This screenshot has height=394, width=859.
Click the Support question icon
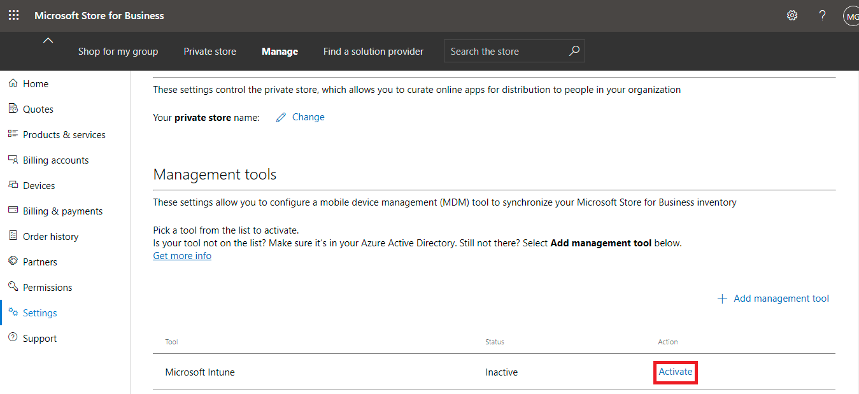13,338
